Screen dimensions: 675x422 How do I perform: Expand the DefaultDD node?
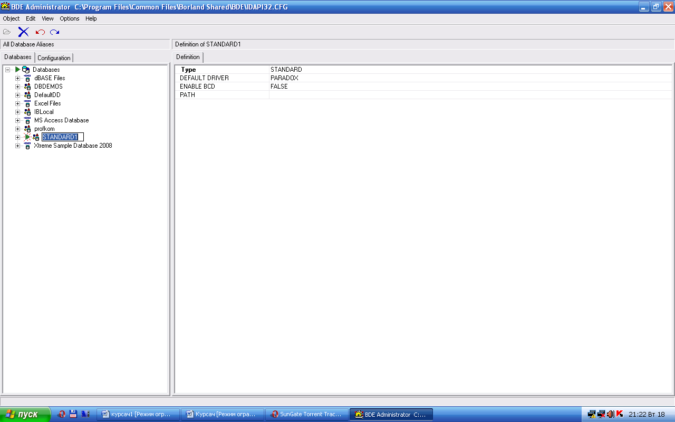17,95
